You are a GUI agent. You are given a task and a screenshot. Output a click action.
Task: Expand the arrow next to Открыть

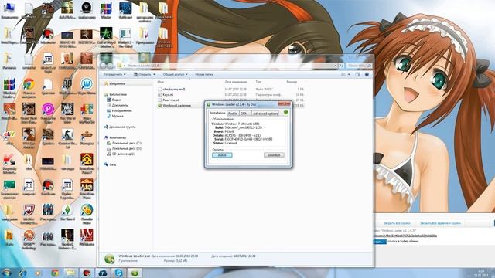(x=155, y=74)
